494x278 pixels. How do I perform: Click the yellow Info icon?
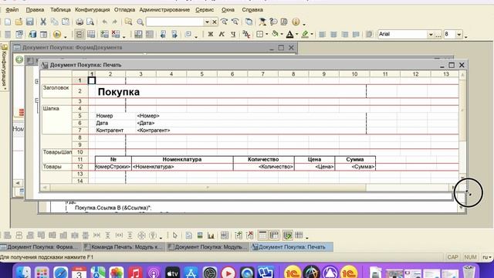tap(296, 22)
